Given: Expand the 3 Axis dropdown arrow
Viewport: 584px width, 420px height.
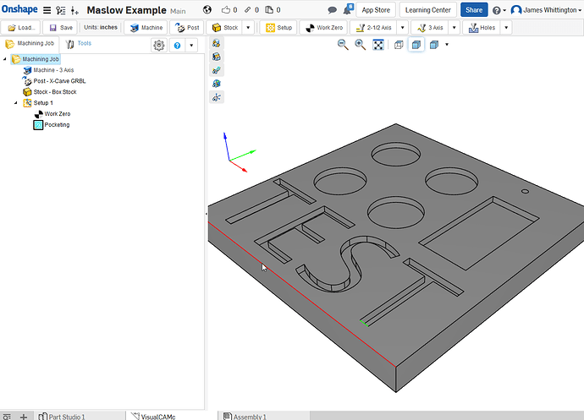Looking at the screenshot, I should (454, 28).
